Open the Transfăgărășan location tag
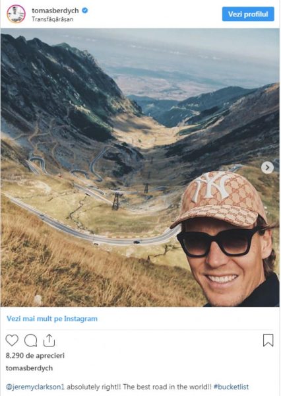This screenshot has height=396, width=281. 53,19
